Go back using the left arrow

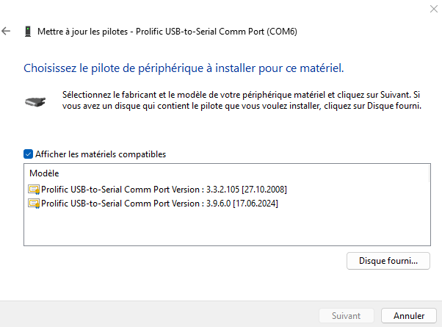pyautogui.click(x=6, y=31)
